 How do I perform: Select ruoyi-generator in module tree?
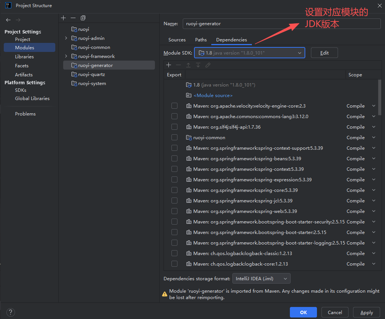pyautogui.click(x=109, y=65)
